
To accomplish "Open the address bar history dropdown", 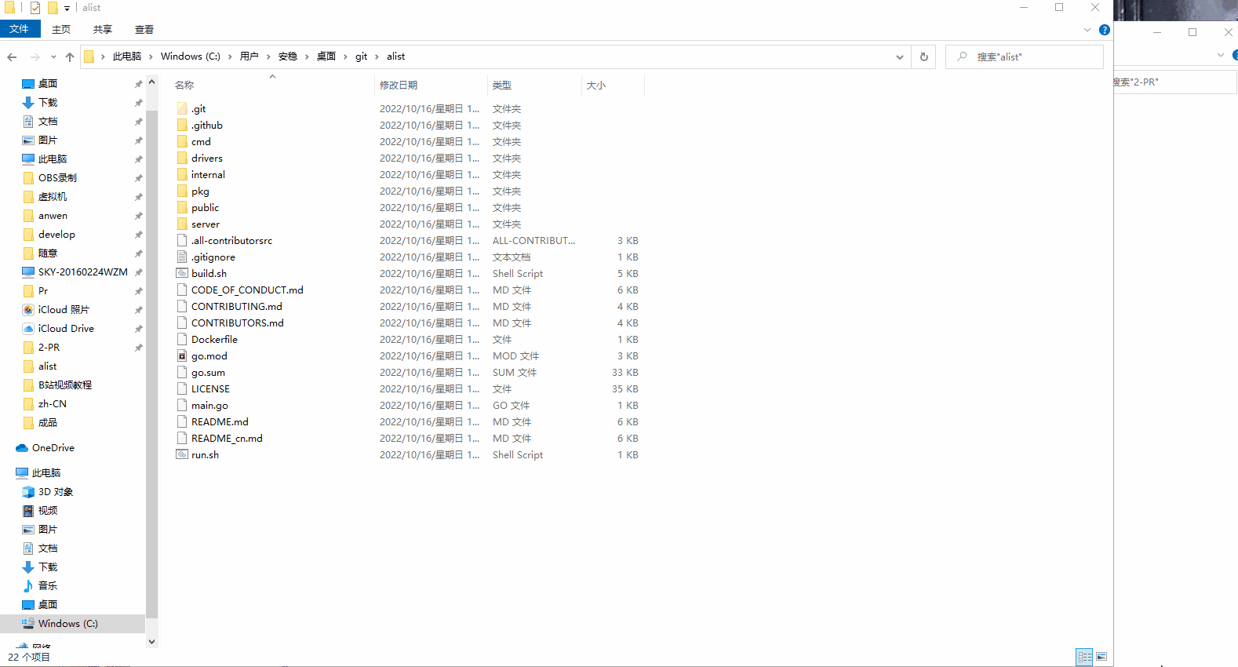I will pos(899,56).
